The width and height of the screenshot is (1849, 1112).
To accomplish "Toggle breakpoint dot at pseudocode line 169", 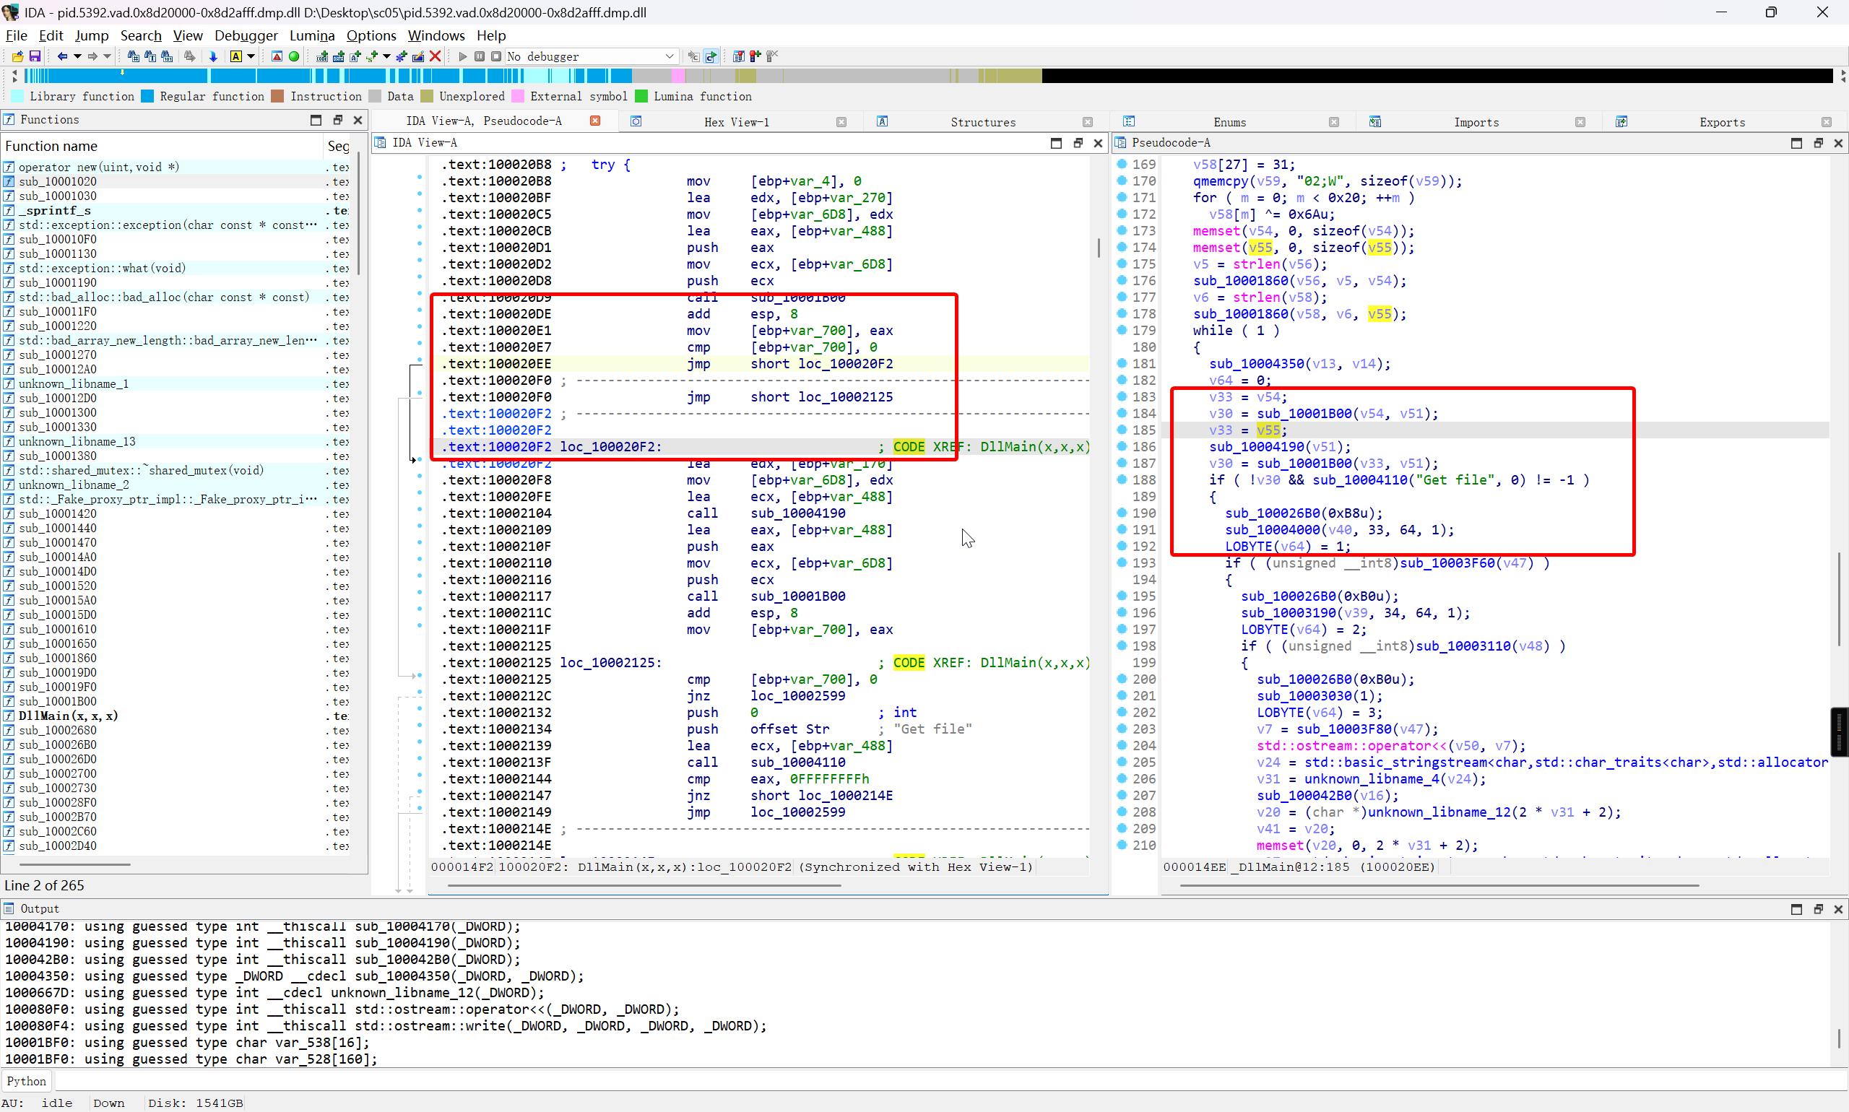I will point(1122,164).
